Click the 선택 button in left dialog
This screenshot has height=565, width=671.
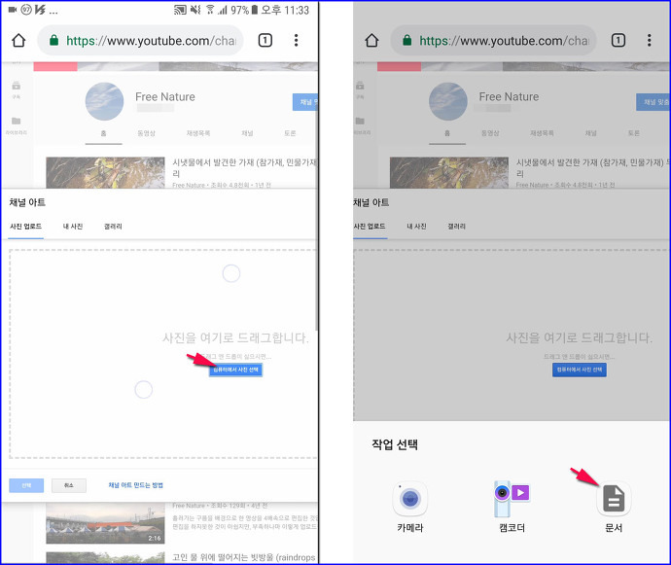pos(26,485)
